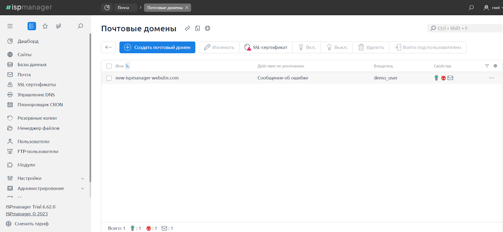Screen dimensions: 503x232
Task: Click the sidebar vertical scrollbar
Action: (90, 108)
